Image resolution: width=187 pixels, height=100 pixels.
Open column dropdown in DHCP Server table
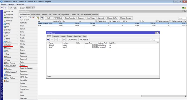158,43
